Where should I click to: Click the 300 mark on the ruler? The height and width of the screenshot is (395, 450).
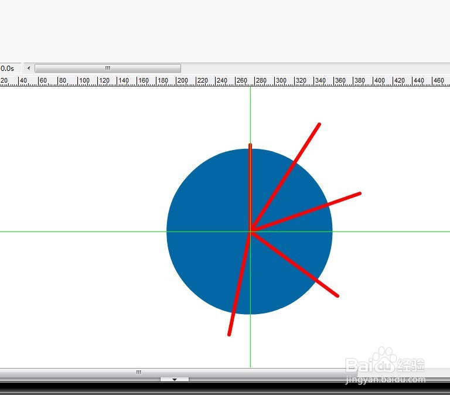[x=281, y=81]
